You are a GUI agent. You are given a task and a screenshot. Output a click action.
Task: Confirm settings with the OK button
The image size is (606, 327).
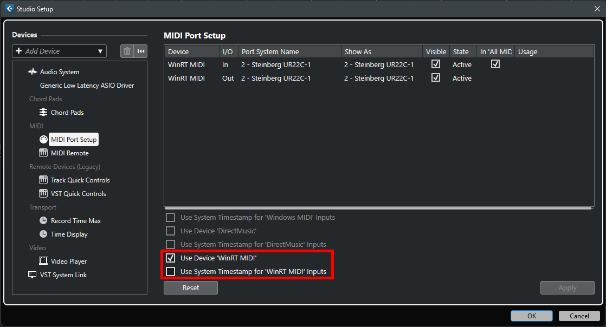531,316
